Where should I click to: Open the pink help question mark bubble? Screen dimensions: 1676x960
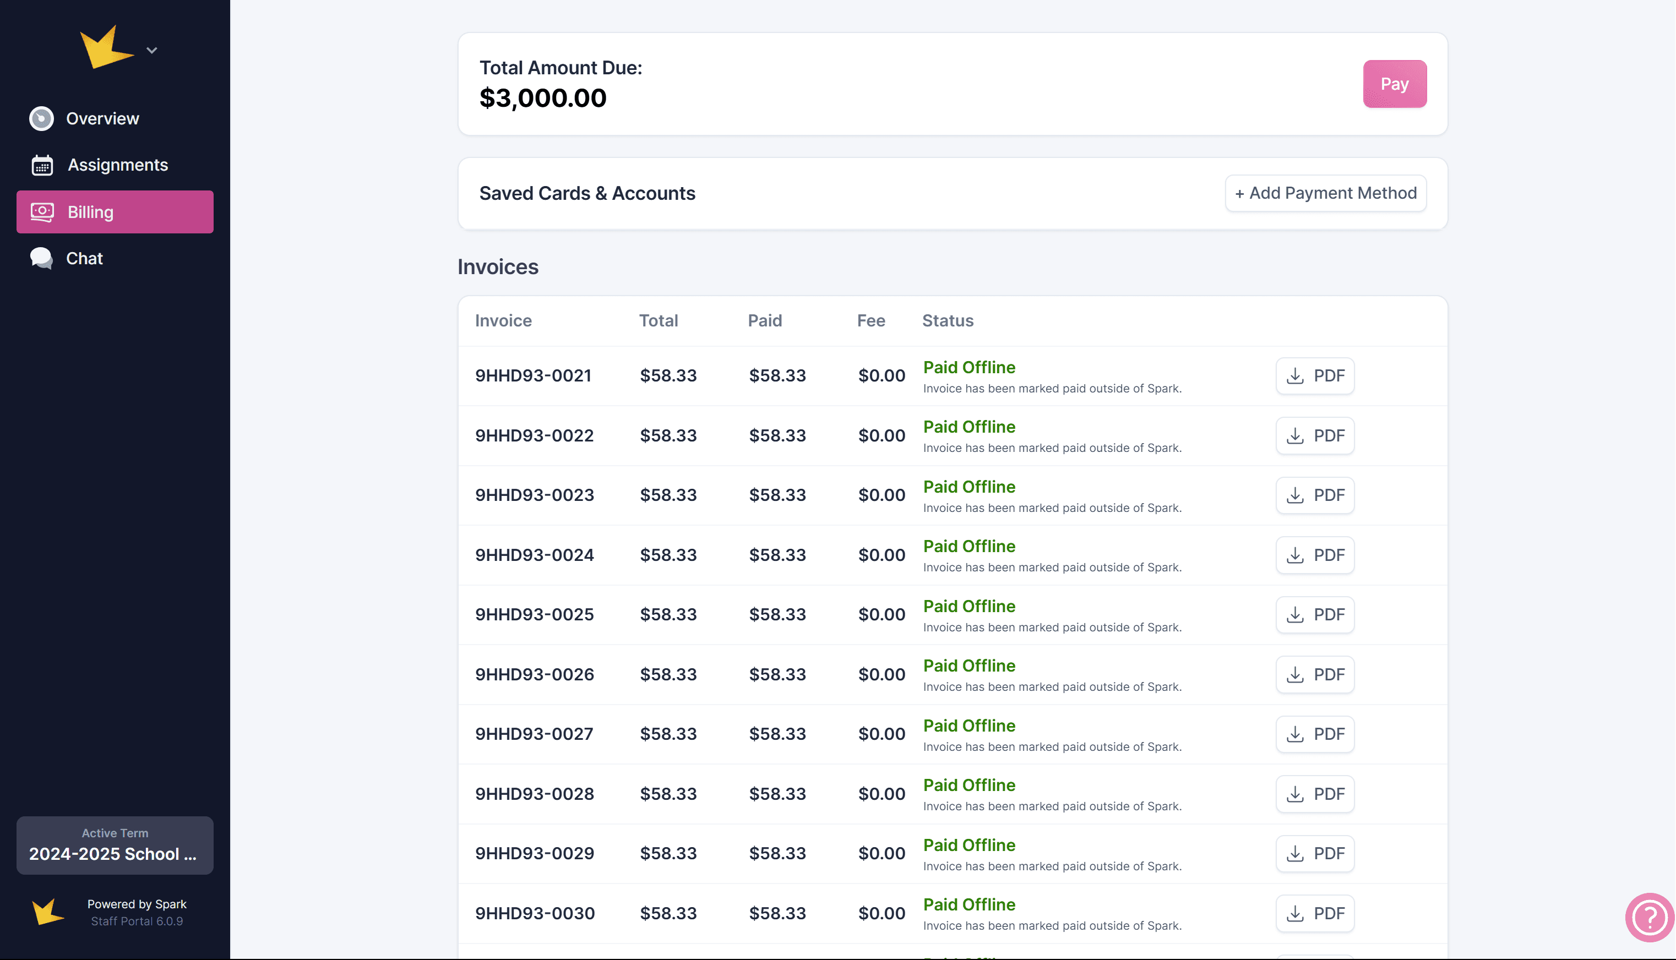pos(1650,917)
